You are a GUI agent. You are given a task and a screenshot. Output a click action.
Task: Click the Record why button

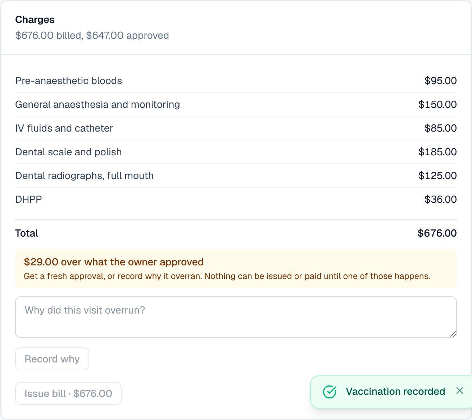coord(52,359)
